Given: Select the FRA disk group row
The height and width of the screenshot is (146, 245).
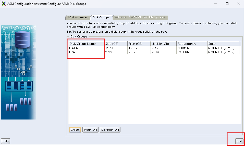Looking at the screenshot, I should (x=154, y=52).
